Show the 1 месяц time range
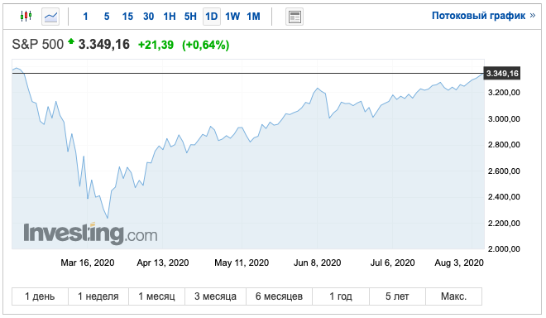Image resolution: width=546 pixels, height=318 pixels. click(156, 296)
